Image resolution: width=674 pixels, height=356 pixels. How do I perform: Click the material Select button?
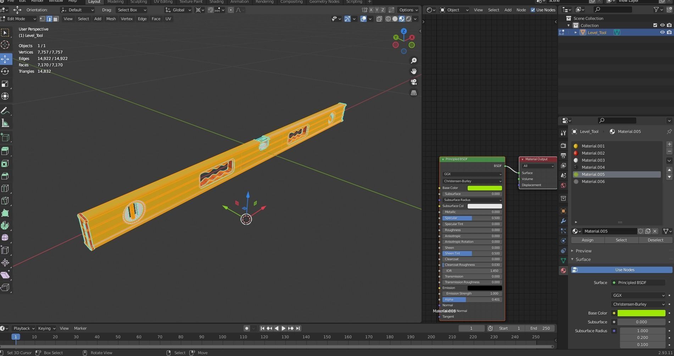(621, 240)
